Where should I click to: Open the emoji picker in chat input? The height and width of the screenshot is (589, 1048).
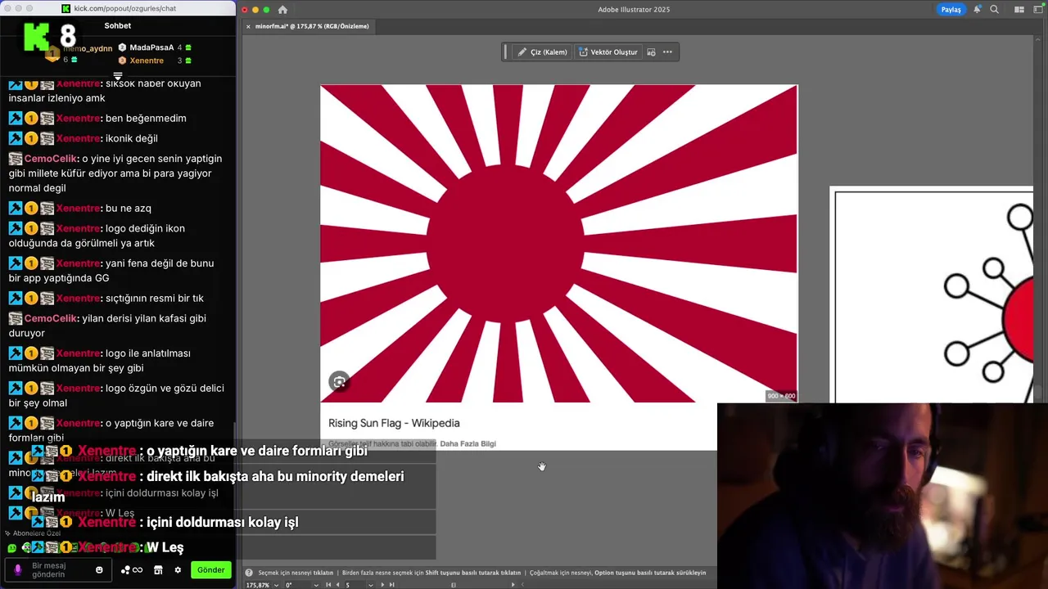(99, 570)
